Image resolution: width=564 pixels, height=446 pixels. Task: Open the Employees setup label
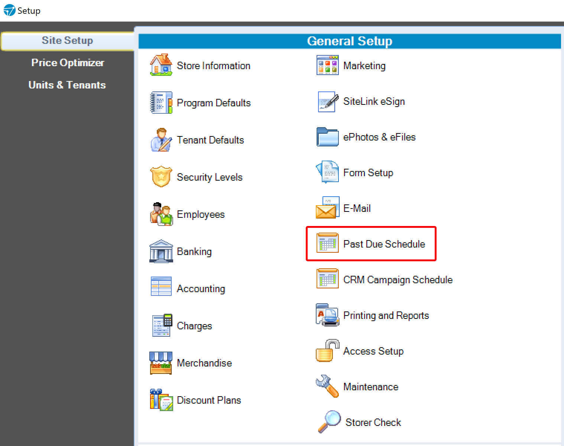tap(201, 214)
